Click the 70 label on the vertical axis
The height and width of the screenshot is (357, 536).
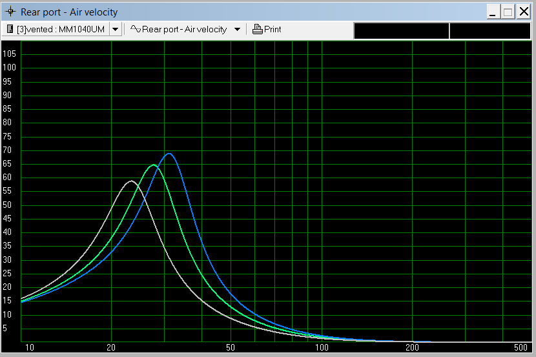(7, 150)
